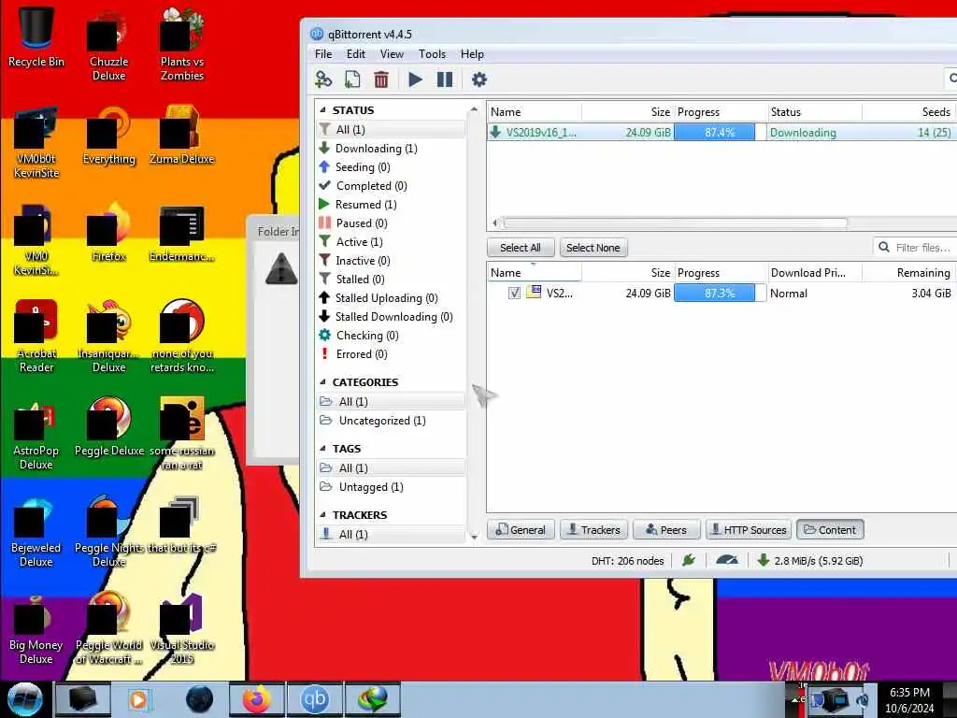Switch to the Peers tab
This screenshot has height=718, width=957.
pos(666,530)
